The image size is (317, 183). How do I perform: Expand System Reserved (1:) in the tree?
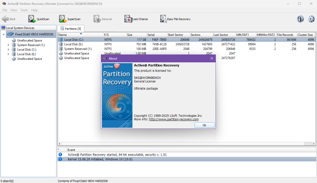[8, 45]
